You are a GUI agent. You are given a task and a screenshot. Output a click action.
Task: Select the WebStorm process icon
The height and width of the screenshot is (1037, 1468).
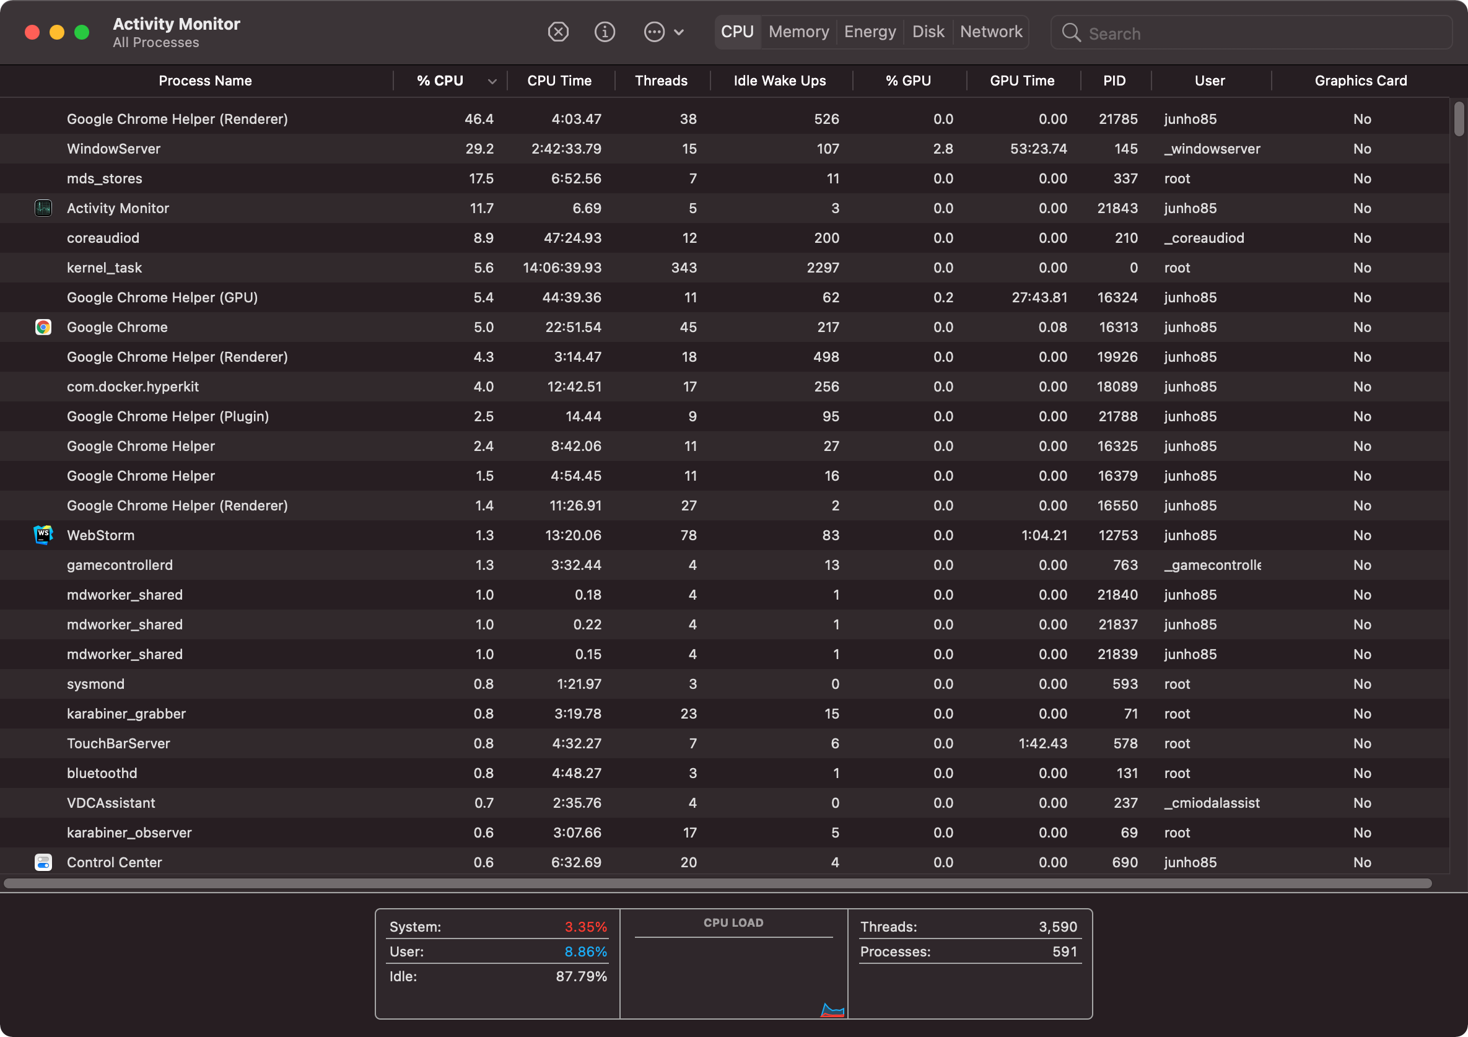tap(43, 535)
